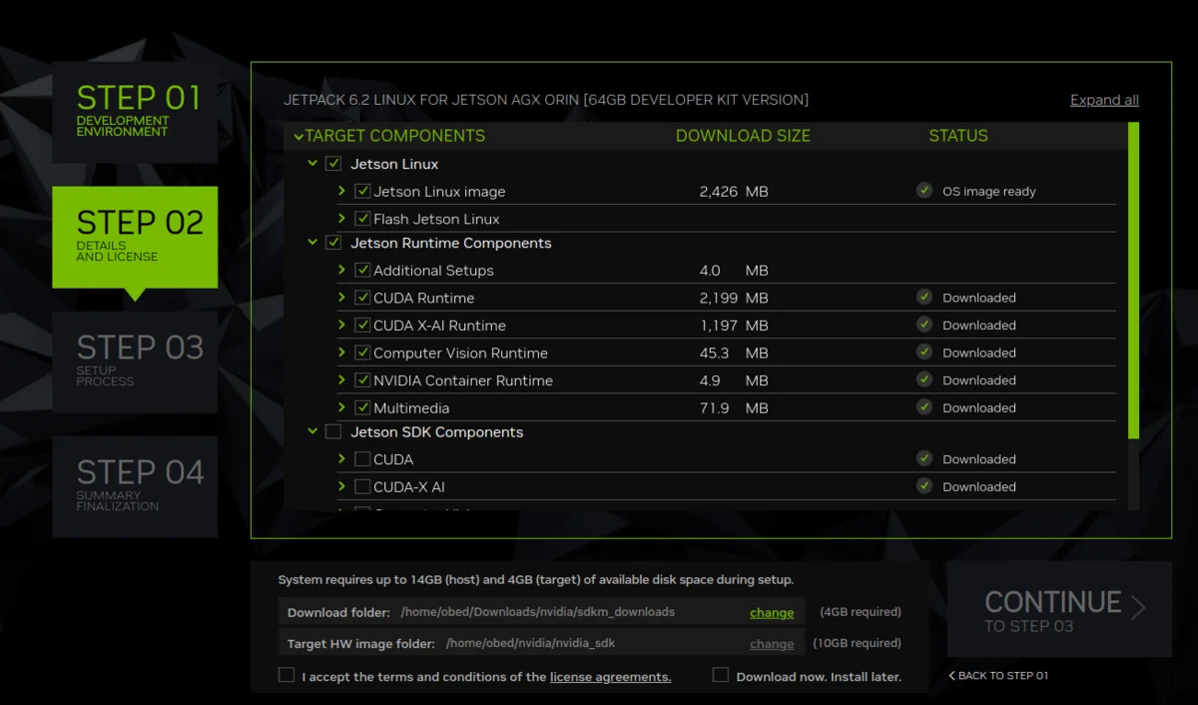
Task: Click the CUDA SDK component downloaded checkmark icon
Action: click(924, 458)
